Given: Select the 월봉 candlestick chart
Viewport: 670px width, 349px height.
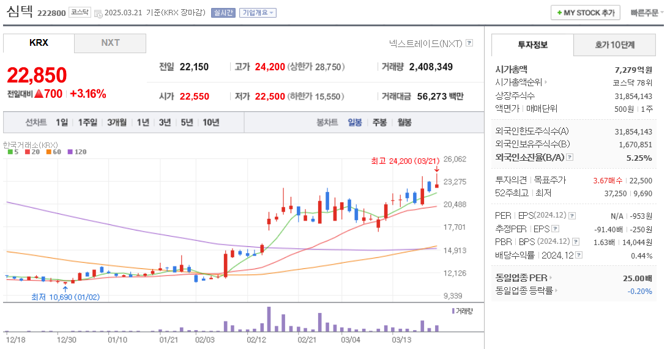Looking at the screenshot, I should [x=404, y=122].
